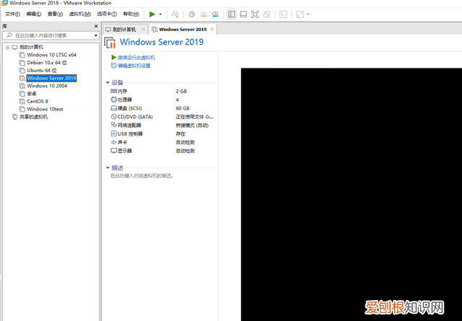The height and width of the screenshot is (321, 462).
Task: Click the console view terminal icon
Action: tap(283, 14)
